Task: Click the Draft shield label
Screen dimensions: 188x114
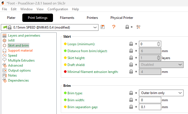Action: click(x=76, y=65)
